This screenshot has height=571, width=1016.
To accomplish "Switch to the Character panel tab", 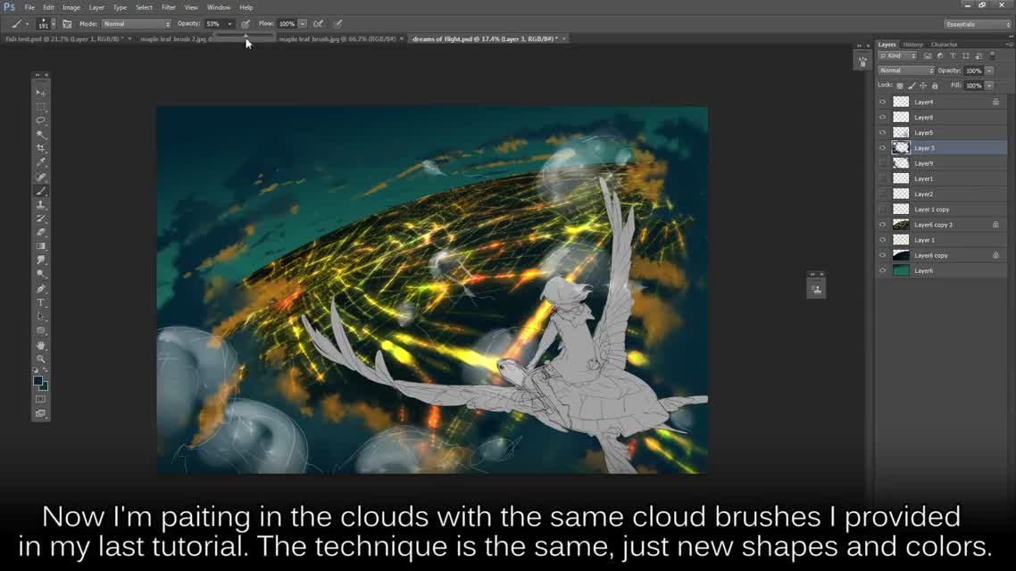I will coord(944,45).
